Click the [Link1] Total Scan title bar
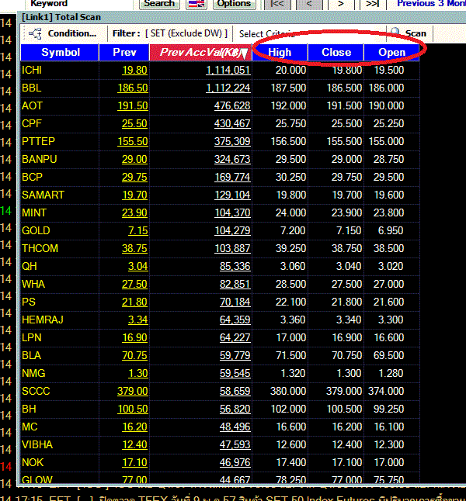The image size is (466, 501). coord(243,17)
